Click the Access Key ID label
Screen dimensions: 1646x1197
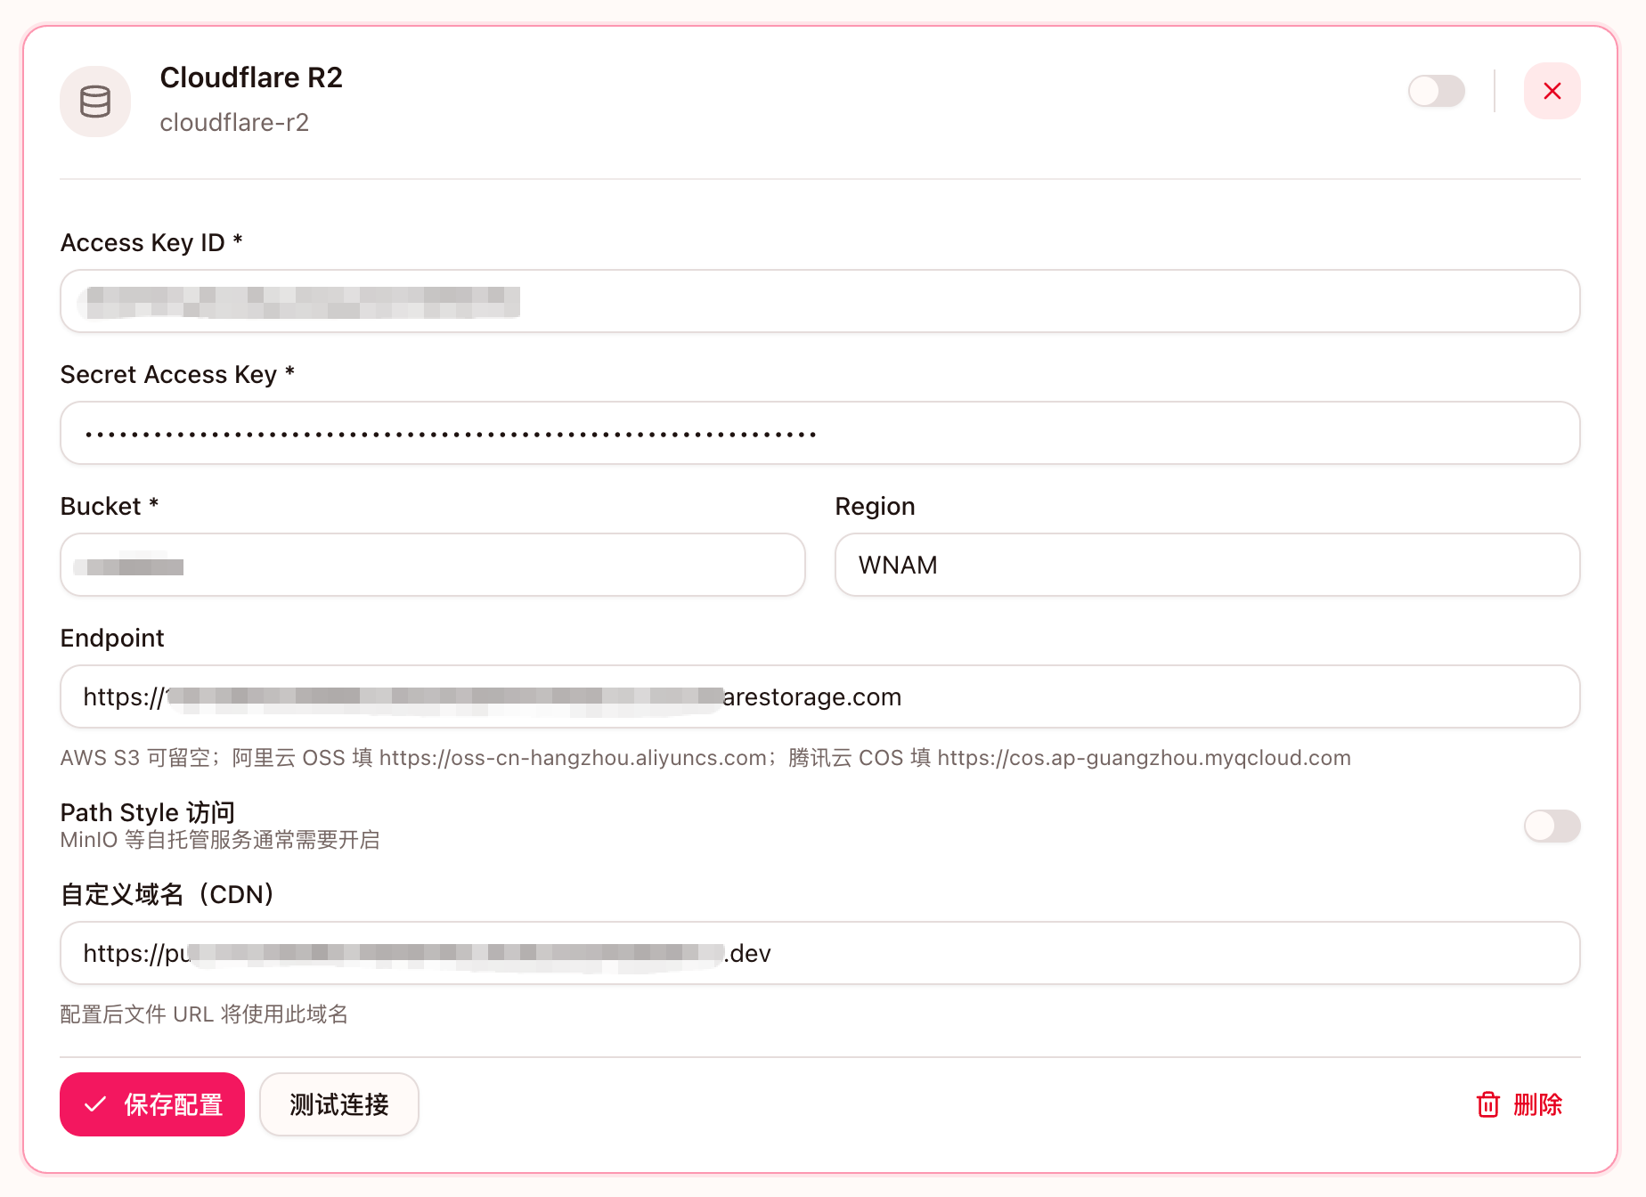coord(143,243)
